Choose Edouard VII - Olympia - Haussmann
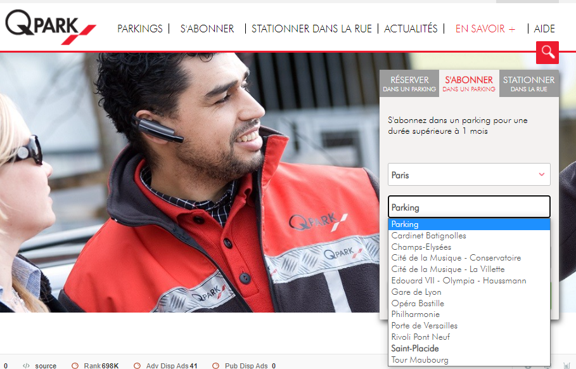This screenshot has width=576, height=369. point(469,281)
